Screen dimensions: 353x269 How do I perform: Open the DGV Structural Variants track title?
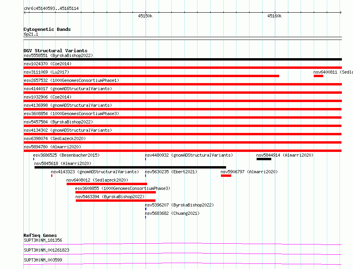coord(56,51)
